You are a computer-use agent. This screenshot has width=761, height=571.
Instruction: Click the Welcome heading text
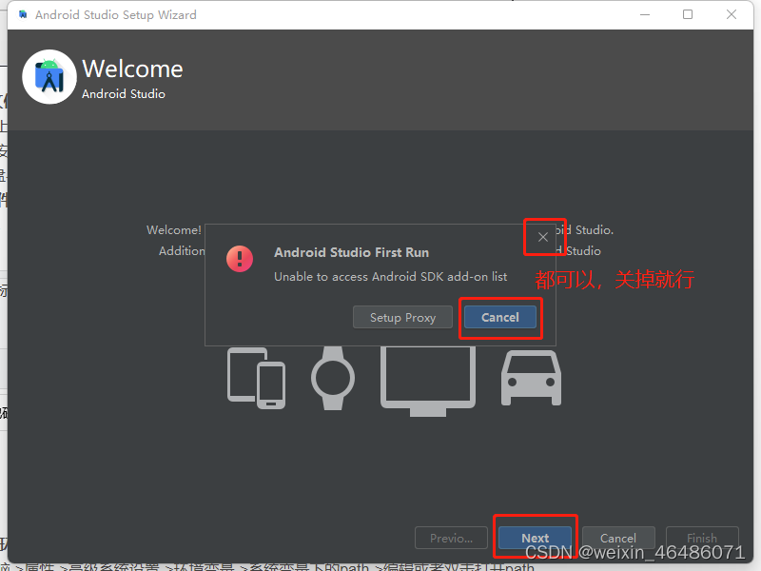click(x=132, y=69)
